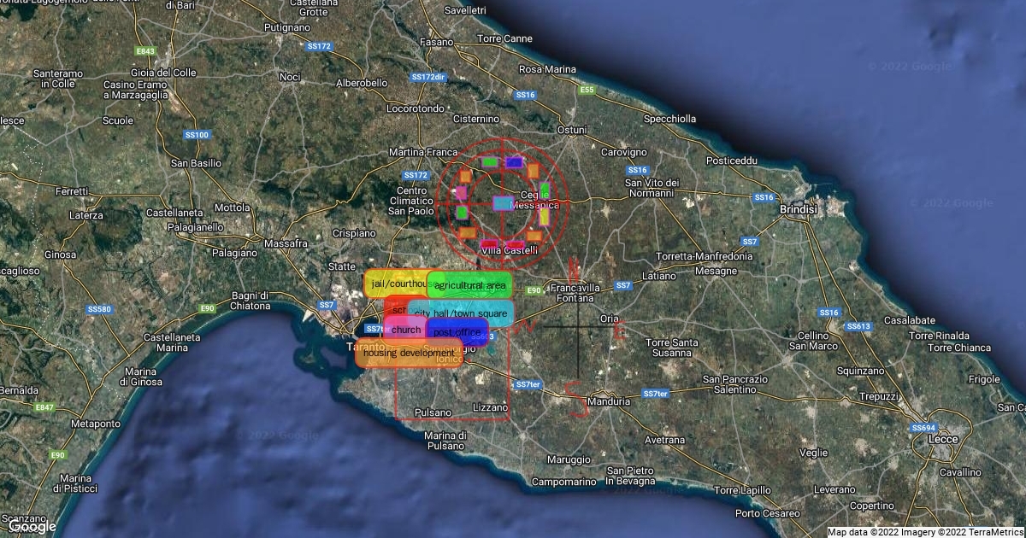Select the Lecce city label

click(x=942, y=440)
